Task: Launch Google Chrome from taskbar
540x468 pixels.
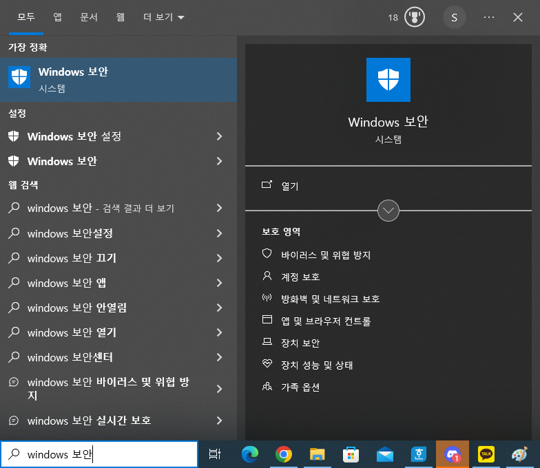Action: (x=284, y=454)
